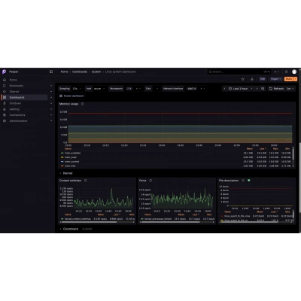Zoom out the time range
This screenshot has width=301, height=301.
263,89
